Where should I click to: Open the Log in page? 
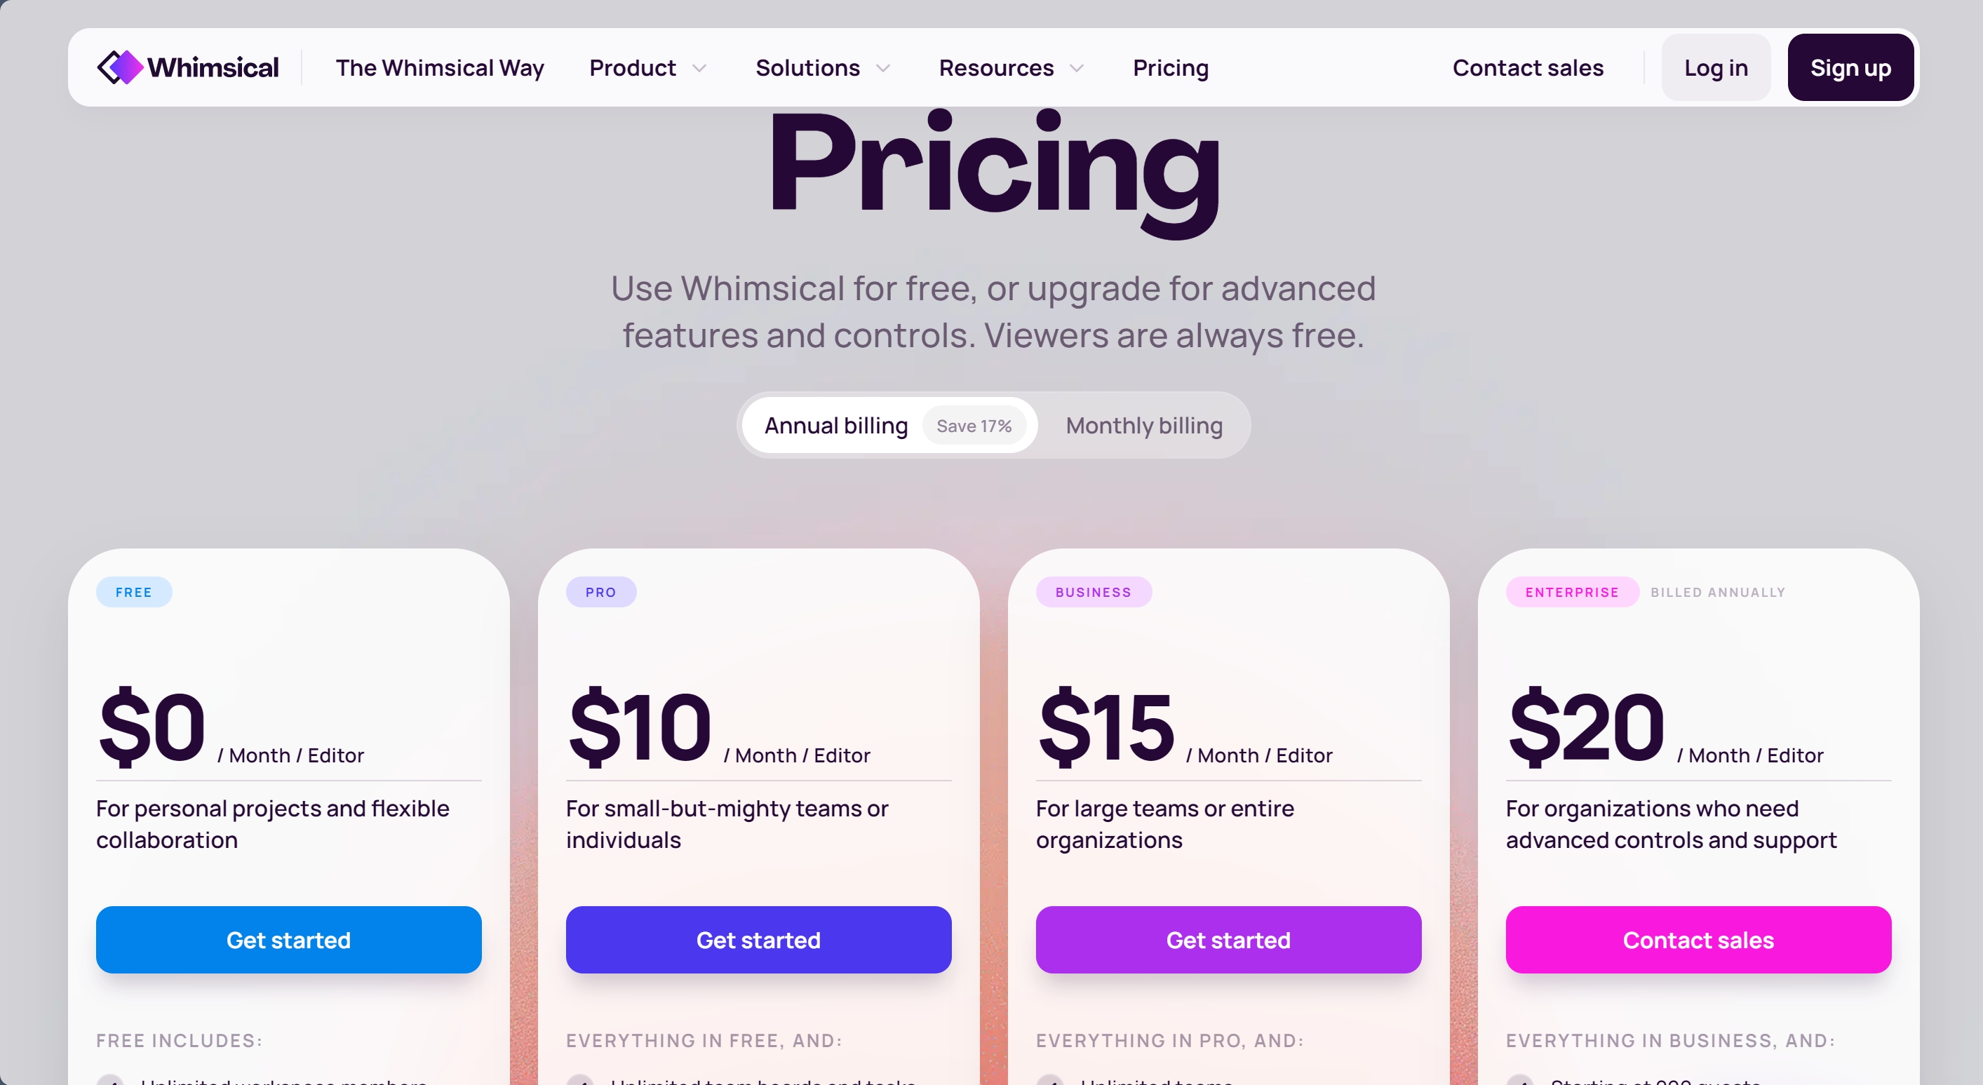(x=1716, y=67)
